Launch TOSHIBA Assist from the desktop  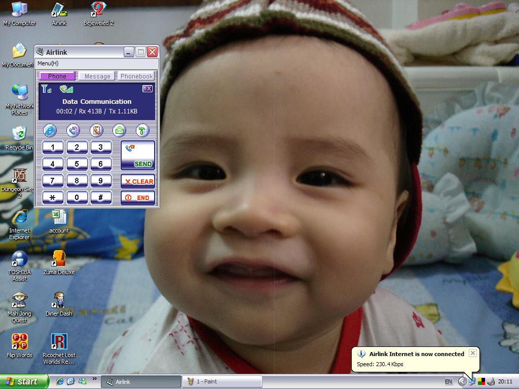[20, 266]
